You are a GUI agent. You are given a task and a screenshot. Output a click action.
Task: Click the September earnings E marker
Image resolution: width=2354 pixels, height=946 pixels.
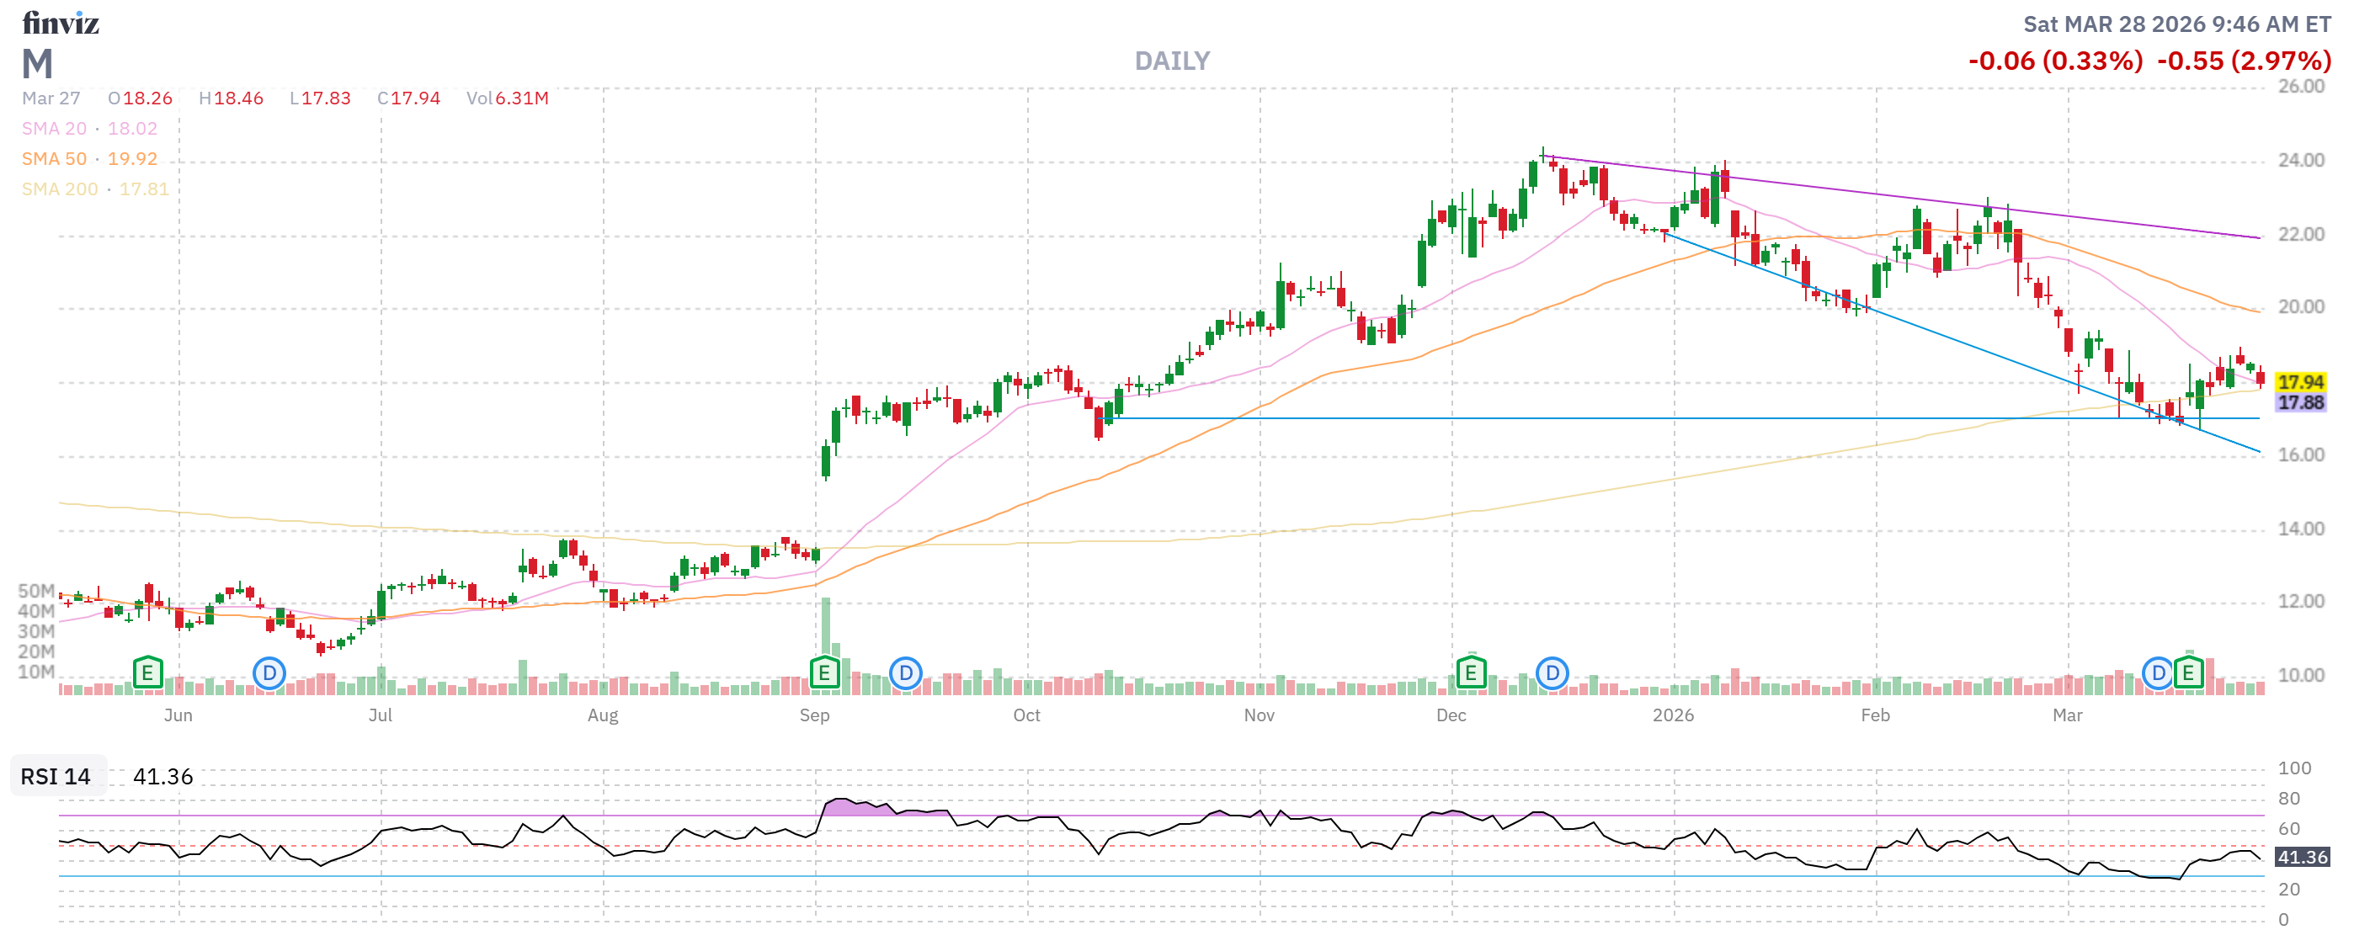click(824, 674)
